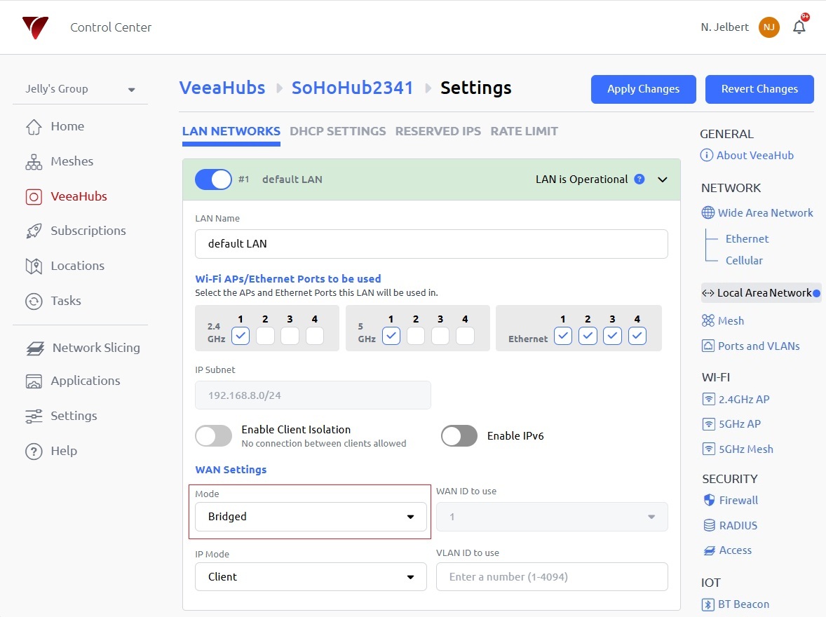Collapse the default LAN panel chevron
This screenshot has height=617, width=826.
pos(663,179)
